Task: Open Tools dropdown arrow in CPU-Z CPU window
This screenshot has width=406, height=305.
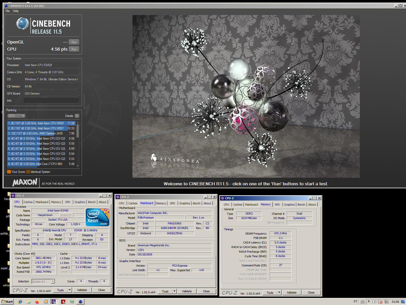Action: coord(70,290)
